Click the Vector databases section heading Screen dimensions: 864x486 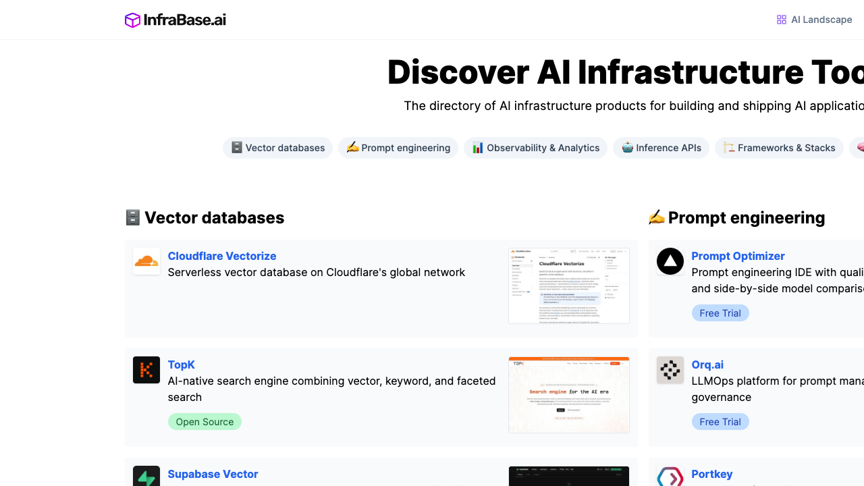[205, 217]
